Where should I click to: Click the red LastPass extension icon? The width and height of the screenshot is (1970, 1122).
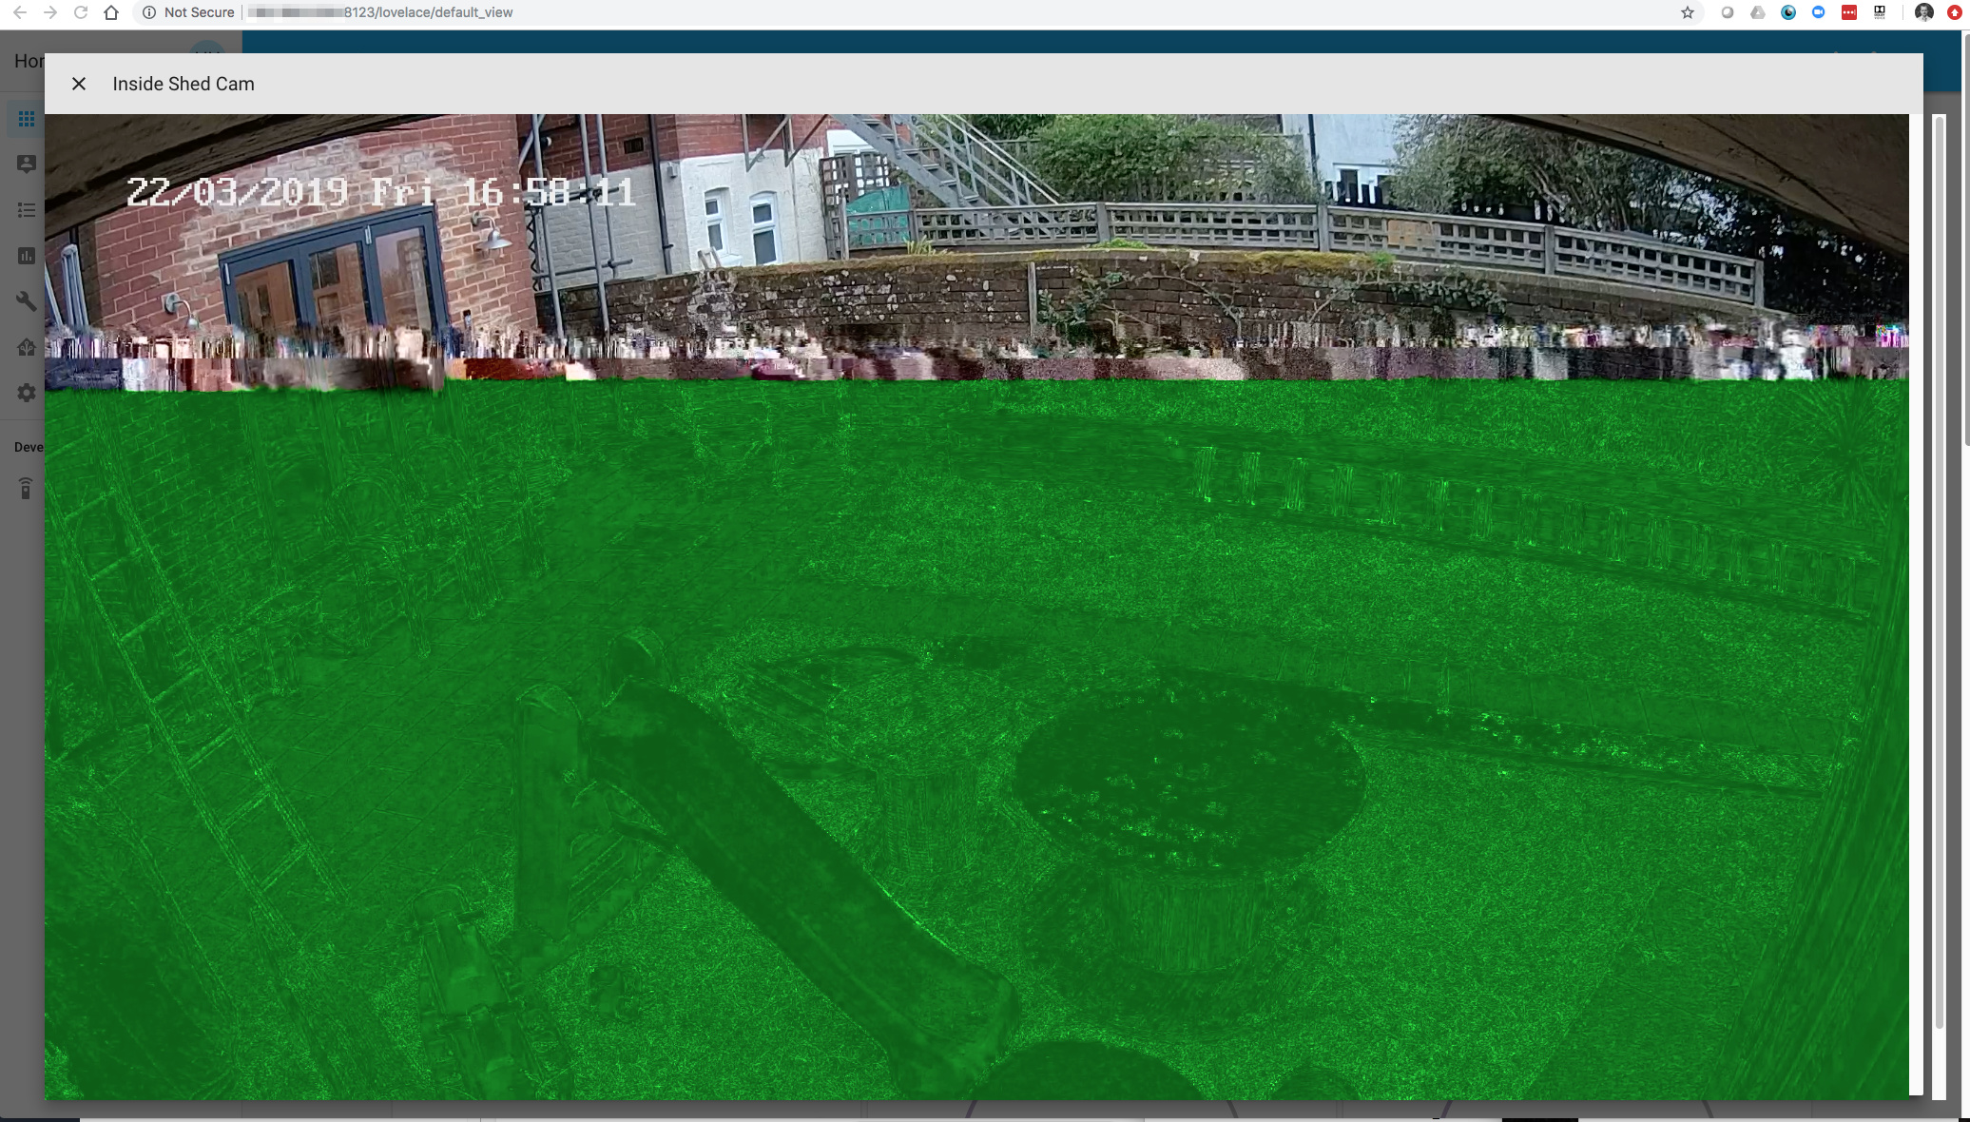coord(1849,12)
